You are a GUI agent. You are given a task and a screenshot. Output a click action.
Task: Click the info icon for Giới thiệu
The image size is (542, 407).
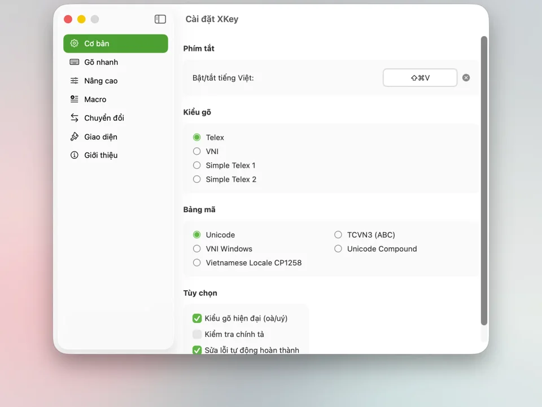(75, 155)
